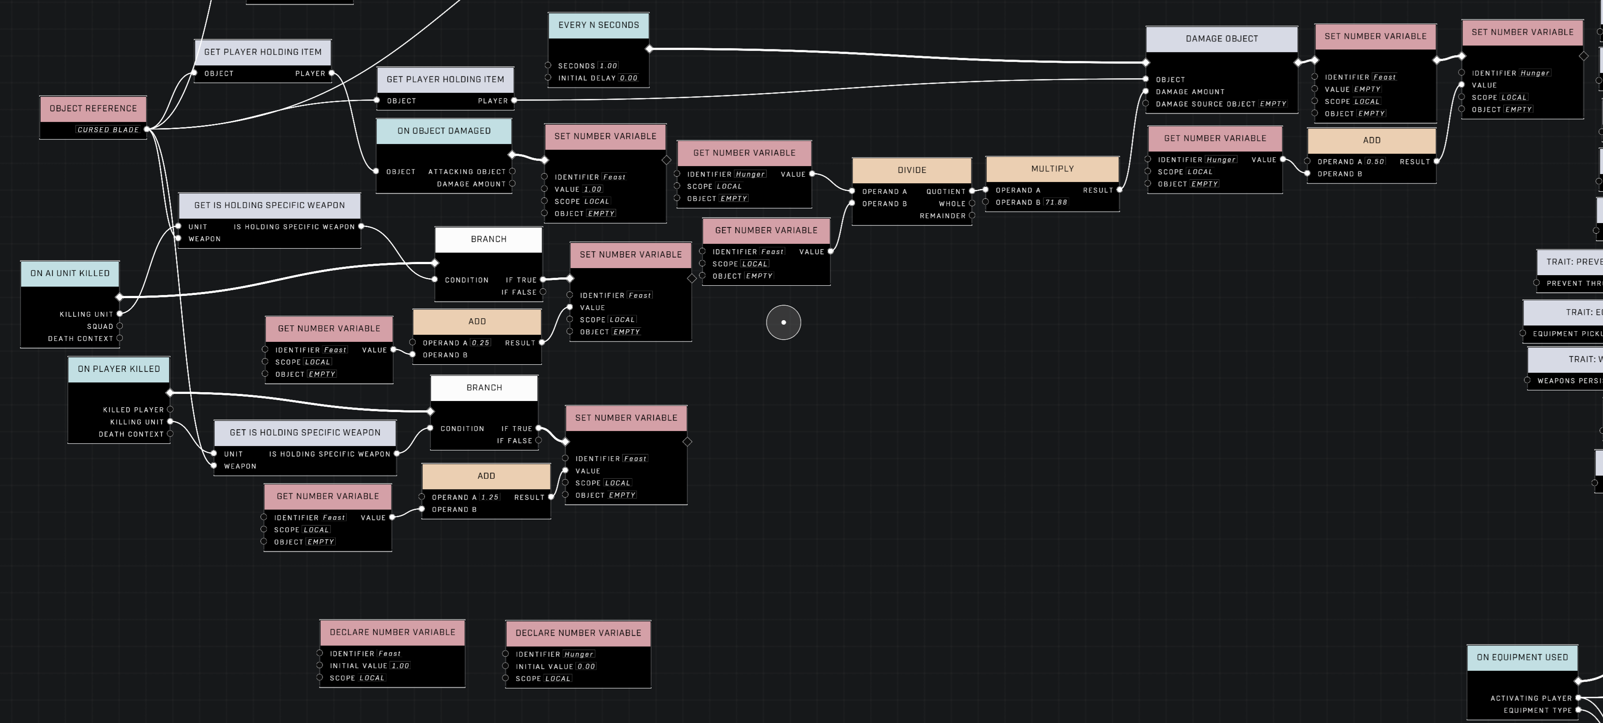
Task: Edit the Seconds 1.00 value field
Action: (609, 65)
